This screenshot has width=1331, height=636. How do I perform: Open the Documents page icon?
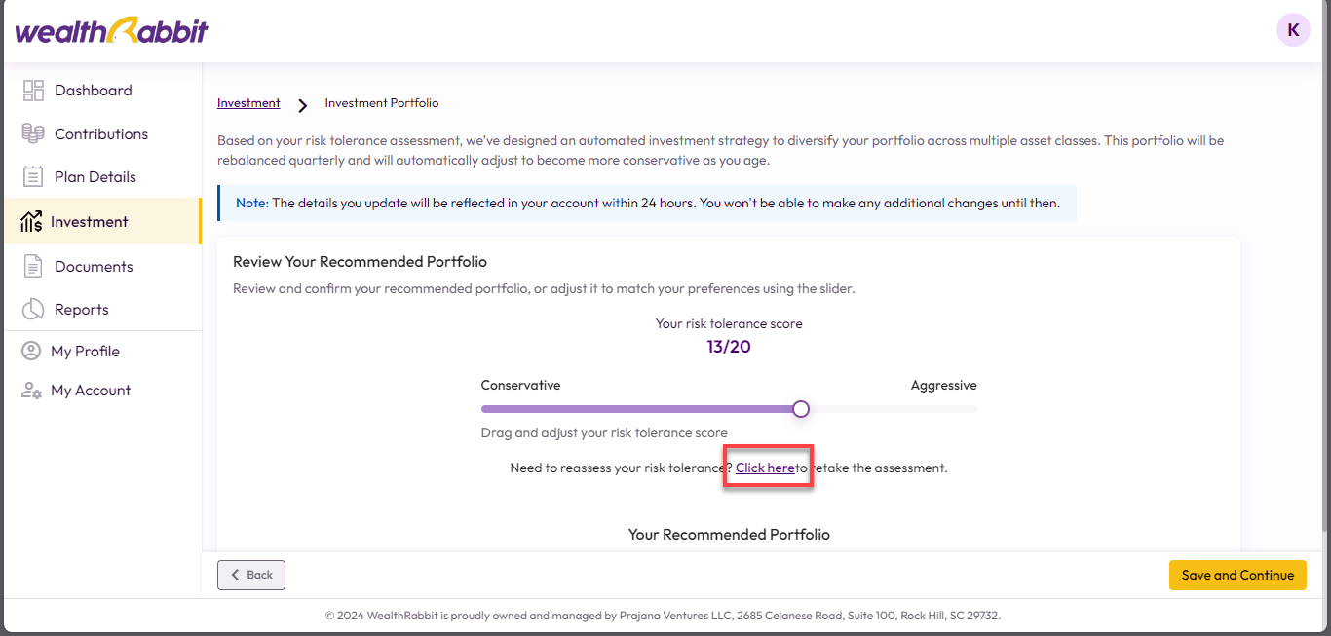pos(33,266)
